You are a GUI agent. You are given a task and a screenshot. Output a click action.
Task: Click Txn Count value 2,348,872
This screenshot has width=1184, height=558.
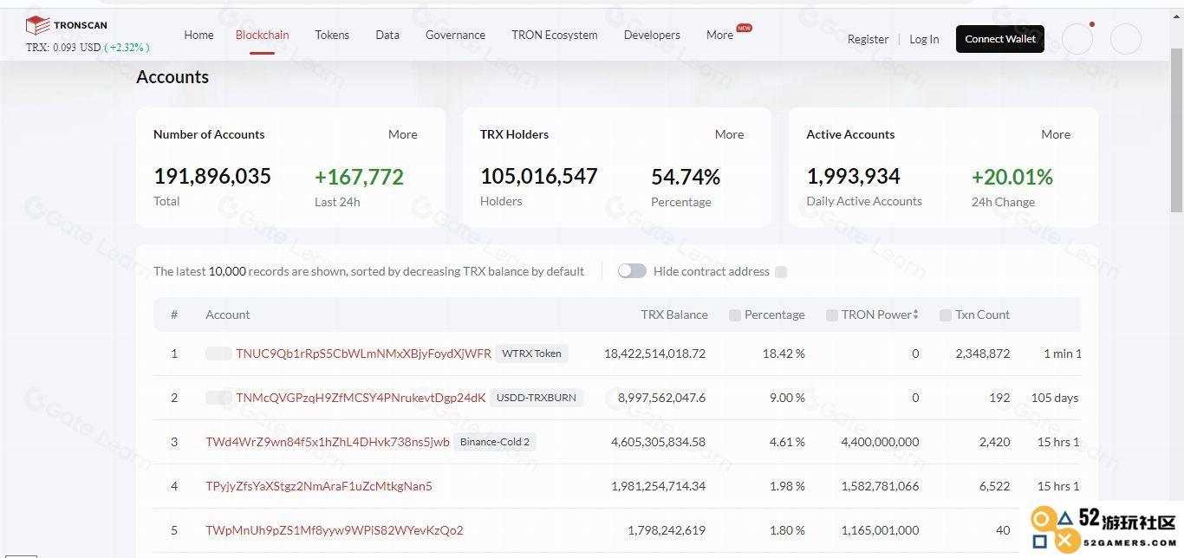(x=983, y=354)
